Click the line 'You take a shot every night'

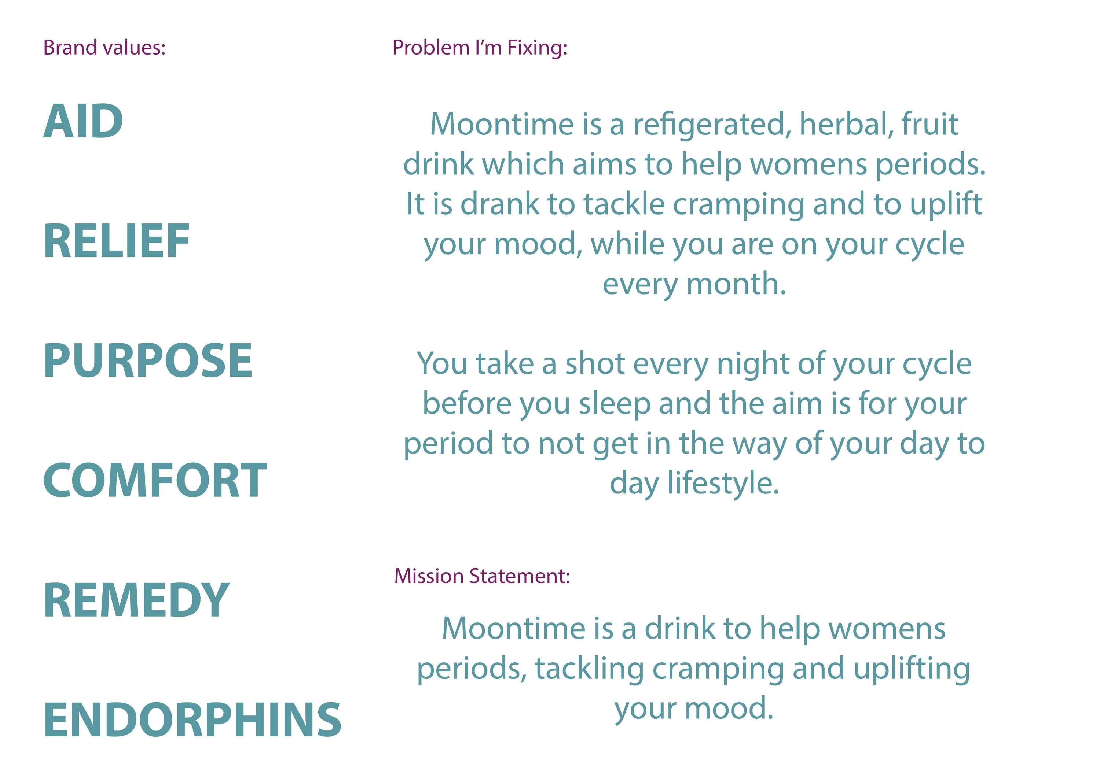click(694, 365)
